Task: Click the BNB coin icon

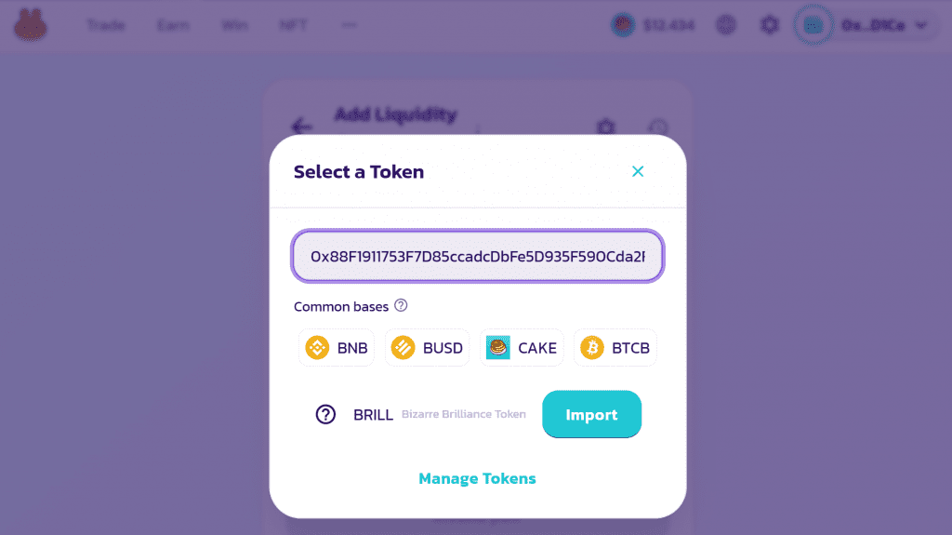Action: 317,348
